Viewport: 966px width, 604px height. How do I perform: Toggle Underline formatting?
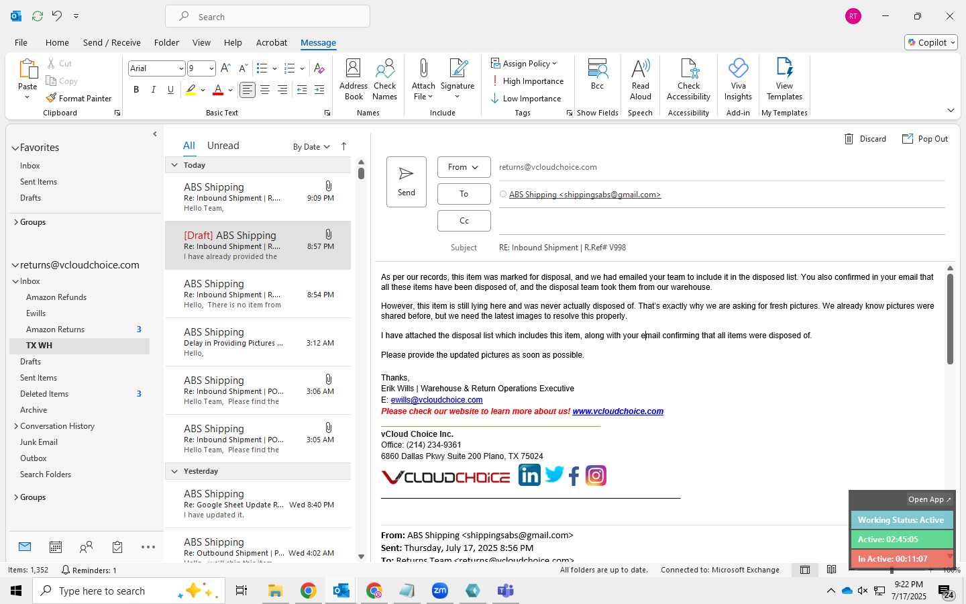(171, 90)
